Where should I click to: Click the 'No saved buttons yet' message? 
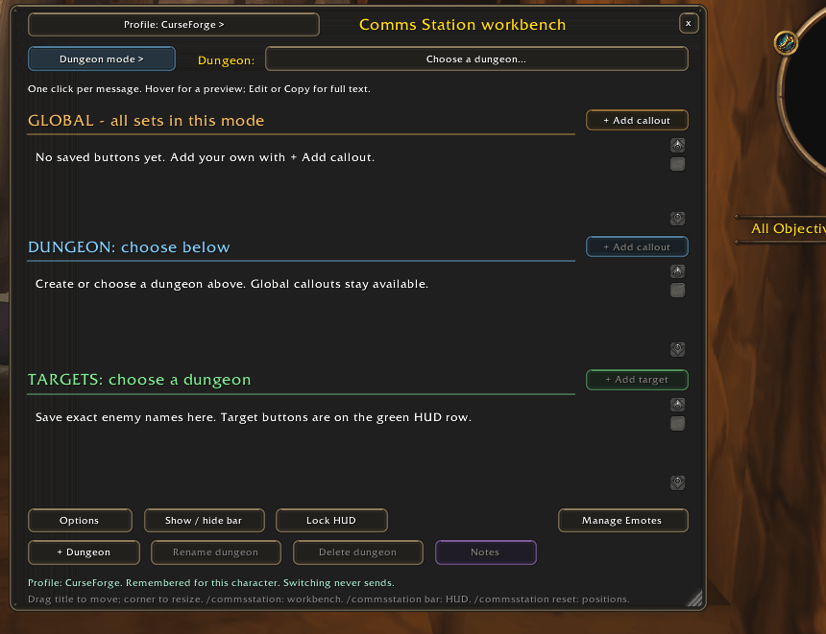point(205,157)
